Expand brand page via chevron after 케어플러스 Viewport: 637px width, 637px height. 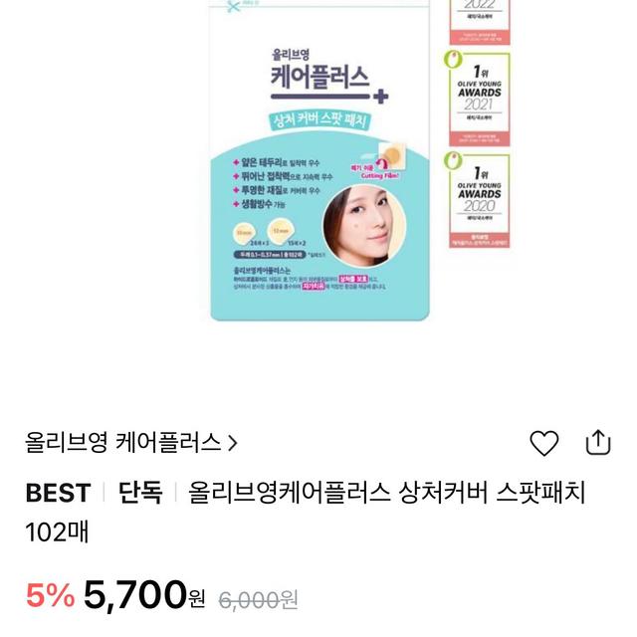233,443
